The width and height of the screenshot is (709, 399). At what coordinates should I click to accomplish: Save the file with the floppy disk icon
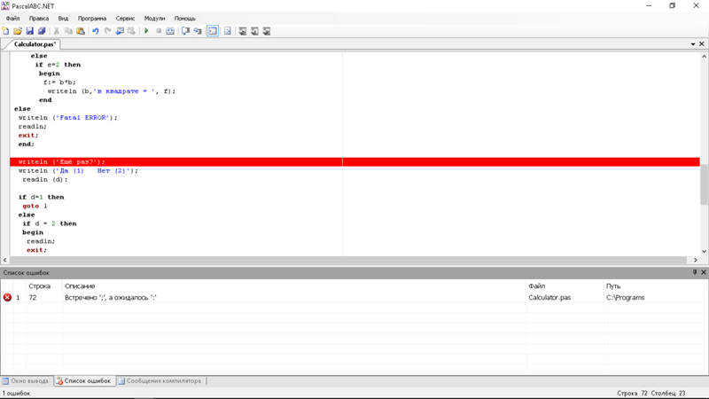(29, 31)
